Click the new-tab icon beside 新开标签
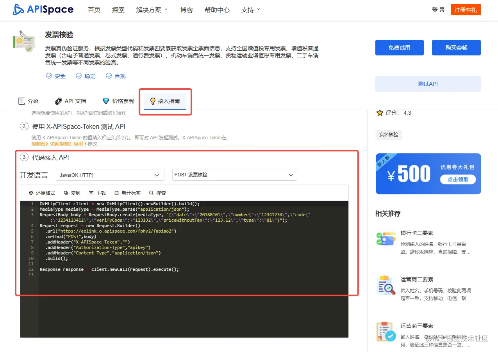The width and height of the screenshot is (498, 352). [116, 193]
